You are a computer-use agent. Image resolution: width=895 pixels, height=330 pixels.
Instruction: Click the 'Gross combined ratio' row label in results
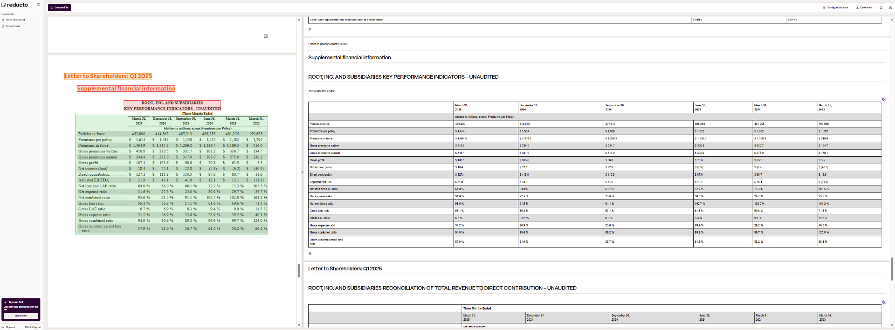tap(323, 233)
